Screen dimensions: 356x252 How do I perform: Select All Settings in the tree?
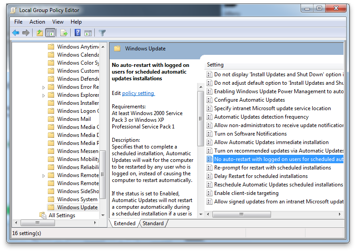click(x=62, y=215)
